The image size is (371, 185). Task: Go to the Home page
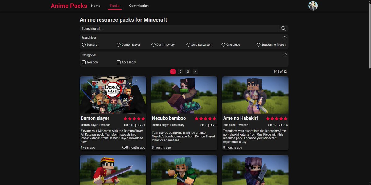click(x=96, y=6)
